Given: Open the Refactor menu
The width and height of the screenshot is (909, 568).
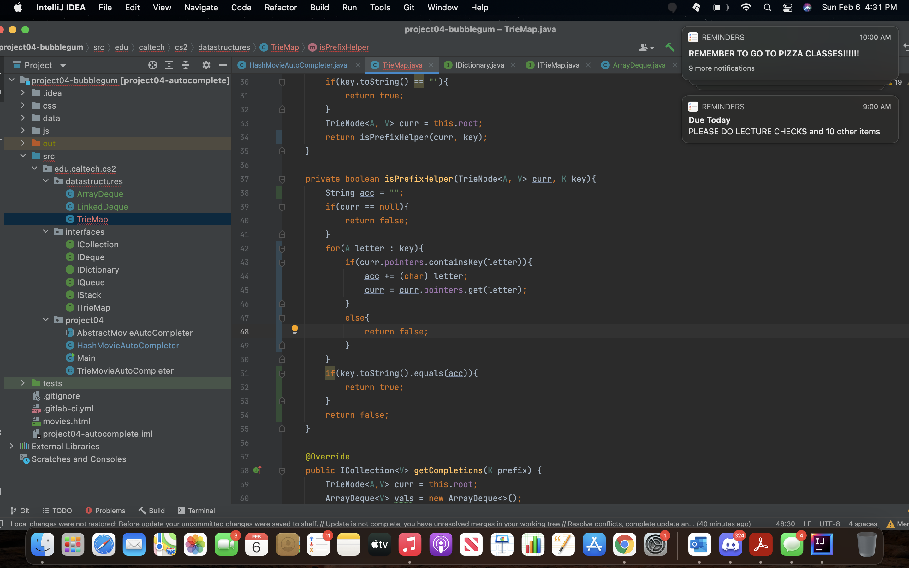Looking at the screenshot, I should pos(280,8).
